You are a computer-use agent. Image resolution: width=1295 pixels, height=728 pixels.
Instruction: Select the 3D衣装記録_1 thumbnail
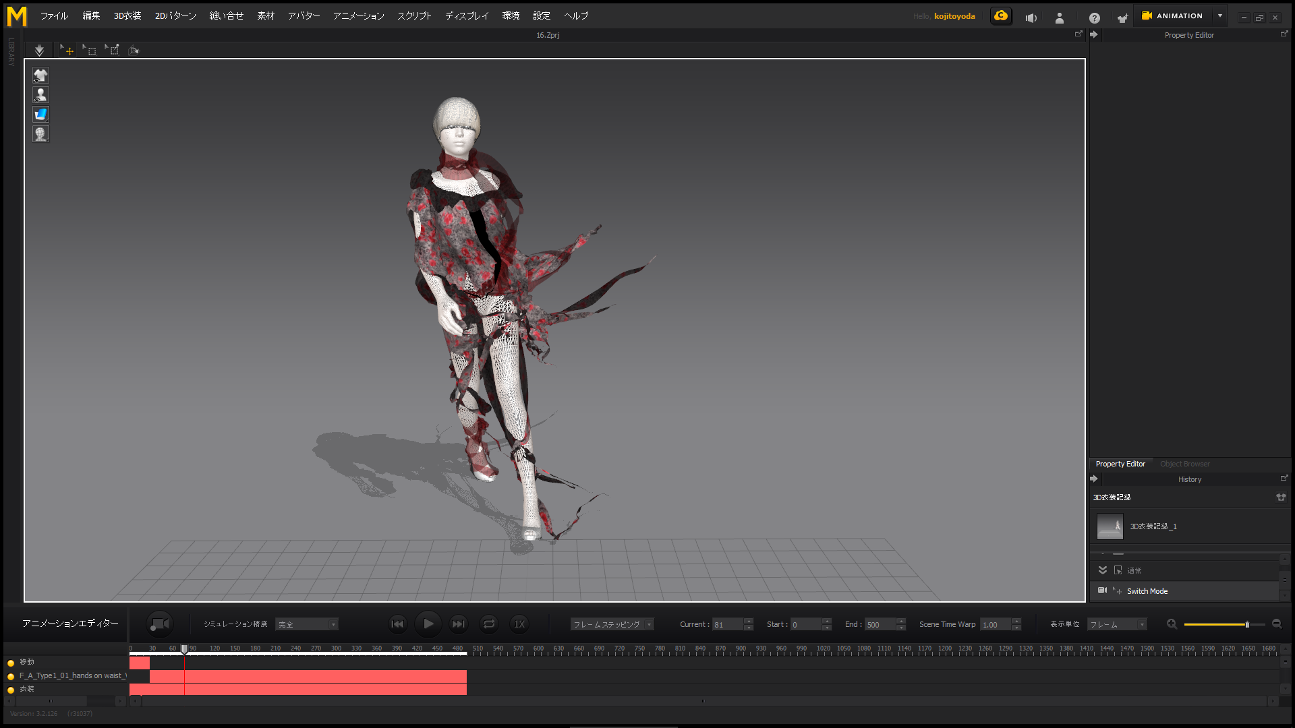point(1110,526)
